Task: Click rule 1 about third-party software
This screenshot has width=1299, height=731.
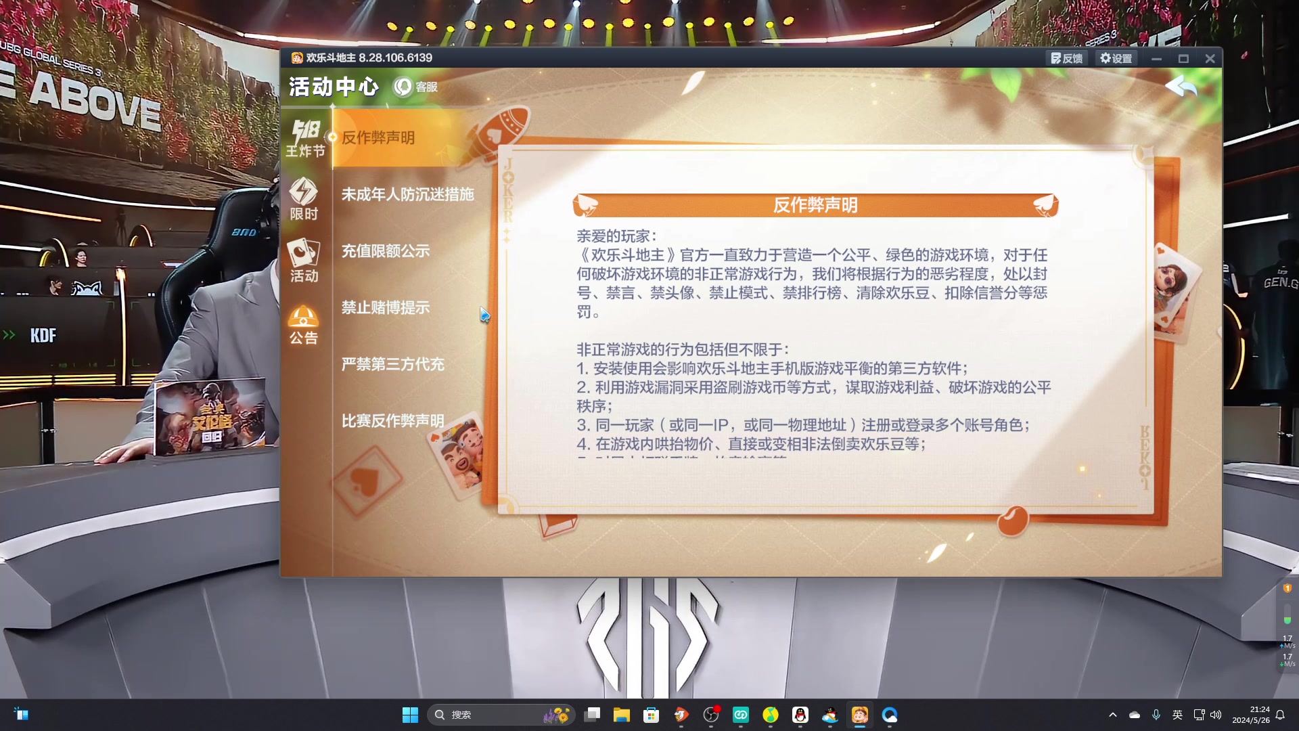Action: [x=772, y=368]
